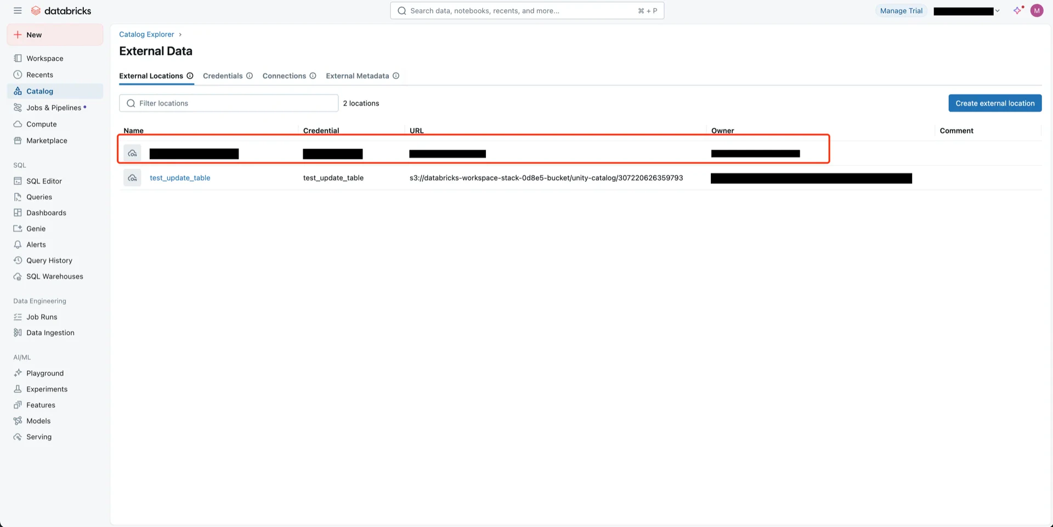This screenshot has width=1053, height=527.
Task: Click the SQL Warehouses icon
Action: tap(18, 276)
